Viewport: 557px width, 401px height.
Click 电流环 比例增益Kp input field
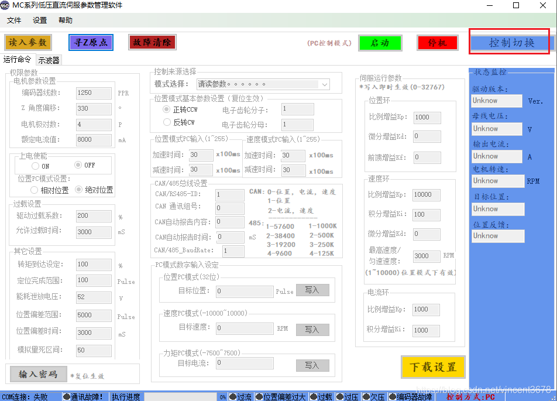click(426, 310)
